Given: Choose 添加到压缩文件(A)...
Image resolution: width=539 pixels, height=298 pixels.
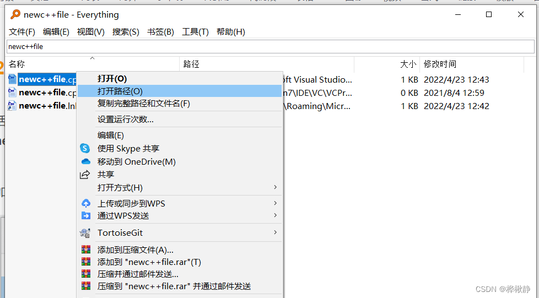Looking at the screenshot, I should 180,250.
